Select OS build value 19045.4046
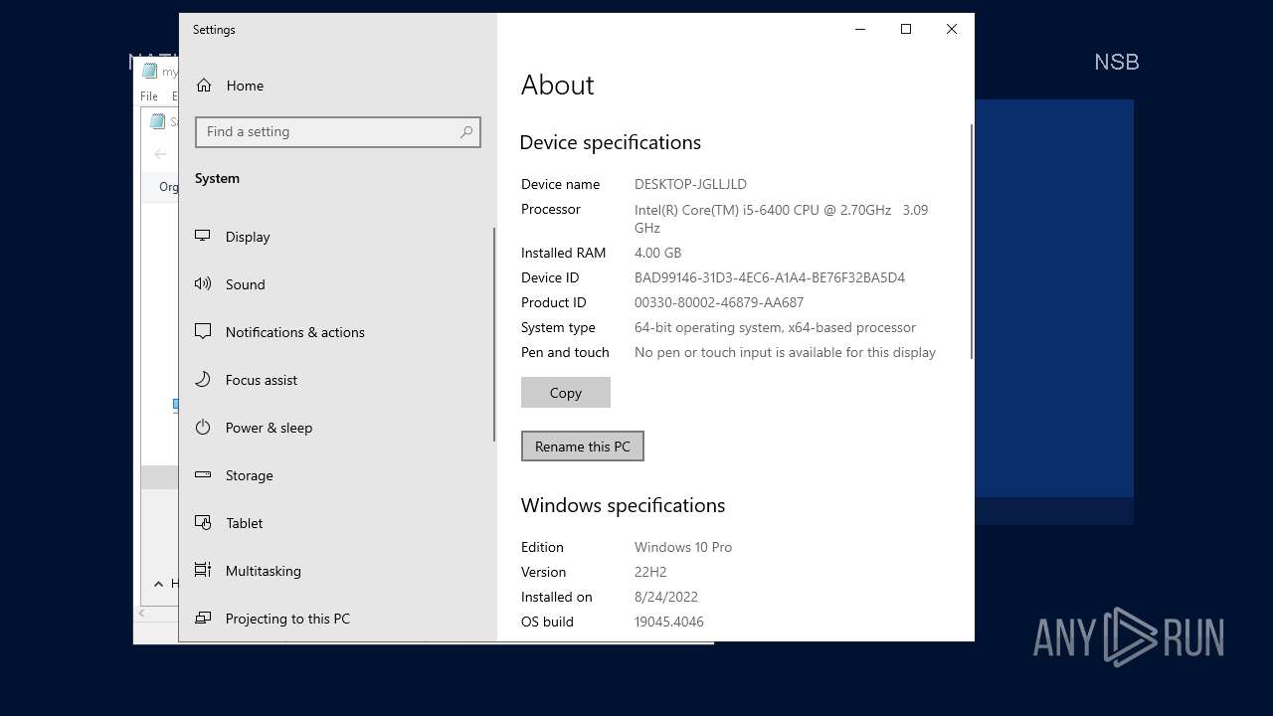Screen dimensions: 1273x716 pos(669,622)
